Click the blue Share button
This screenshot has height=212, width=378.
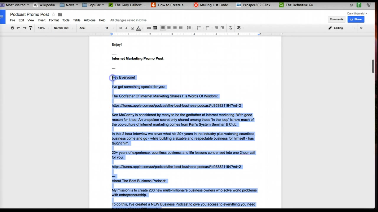[356, 19]
